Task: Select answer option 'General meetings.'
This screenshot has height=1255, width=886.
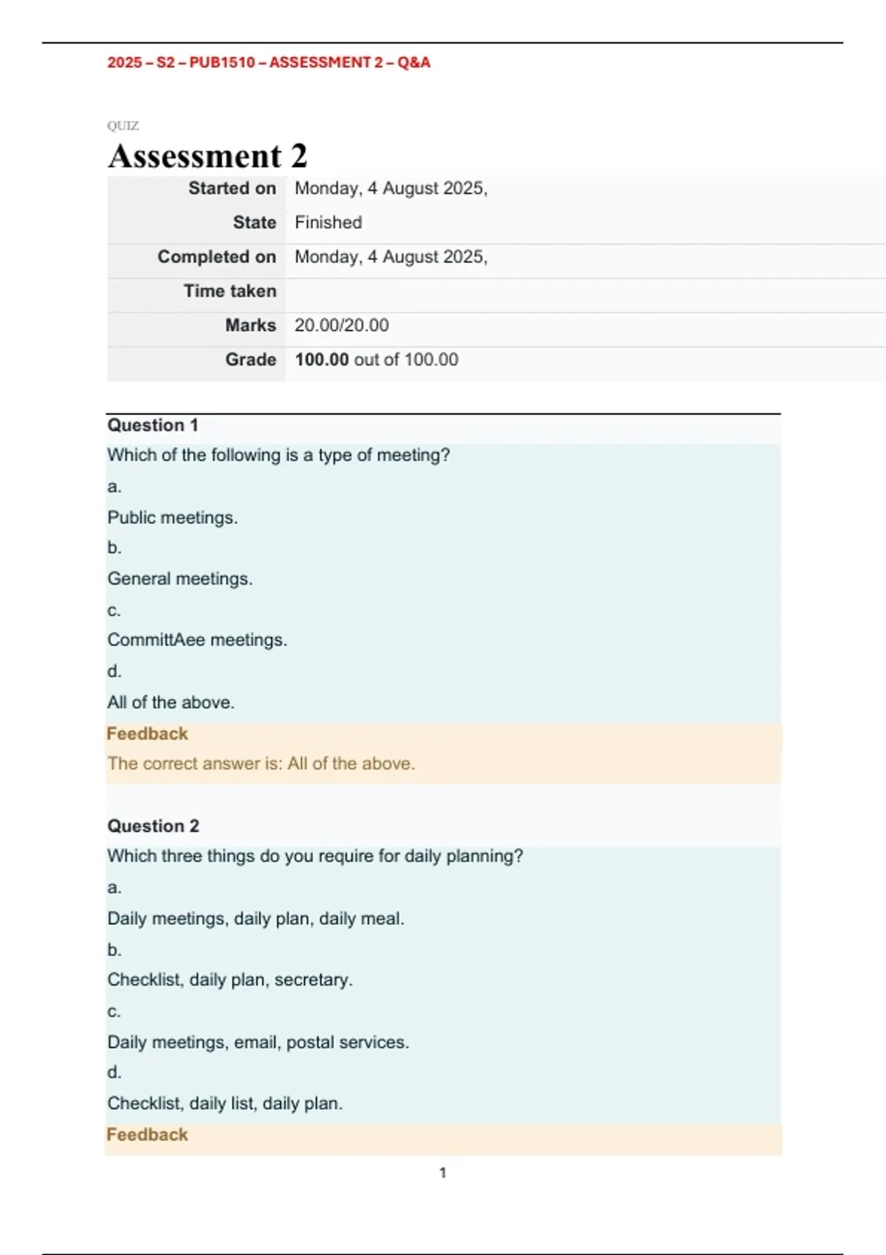Action: pos(179,579)
